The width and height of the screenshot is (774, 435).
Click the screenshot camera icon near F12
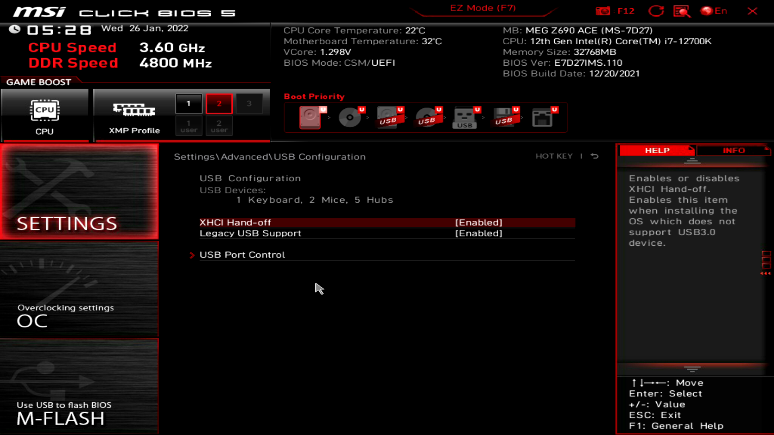point(603,11)
